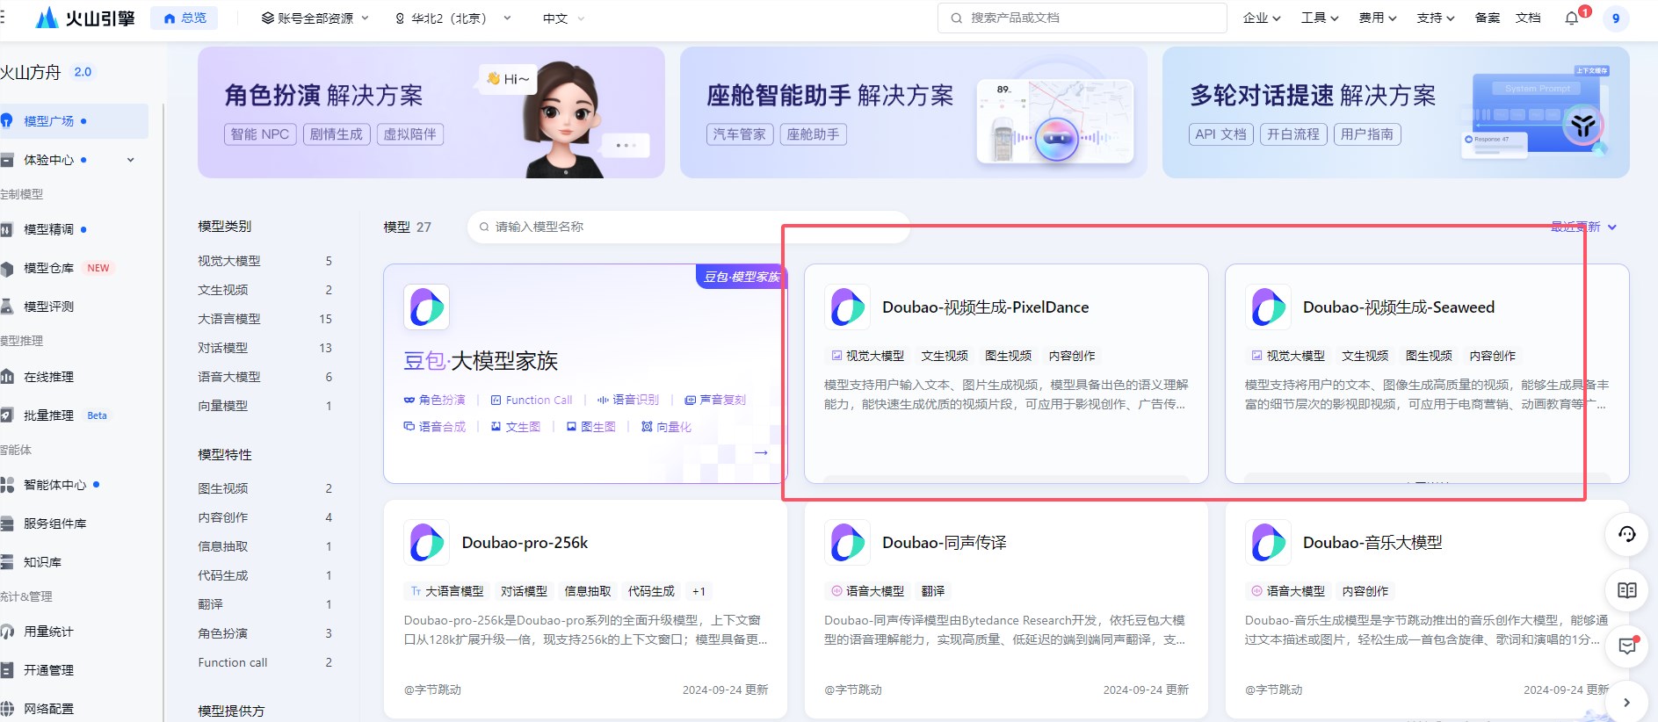The height and width of the screenshot is (722, 1658).
Task: Click the +1 tag on Doubao-pro-256k
Action: [699, 591]
